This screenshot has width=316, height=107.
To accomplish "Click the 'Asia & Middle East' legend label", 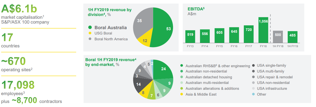I will click(201, 94).
